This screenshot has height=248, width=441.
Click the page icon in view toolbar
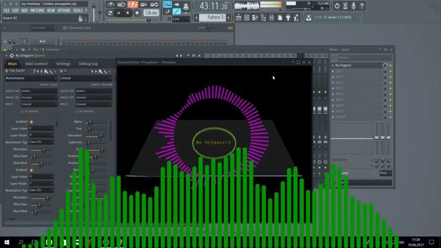[280, 18]
